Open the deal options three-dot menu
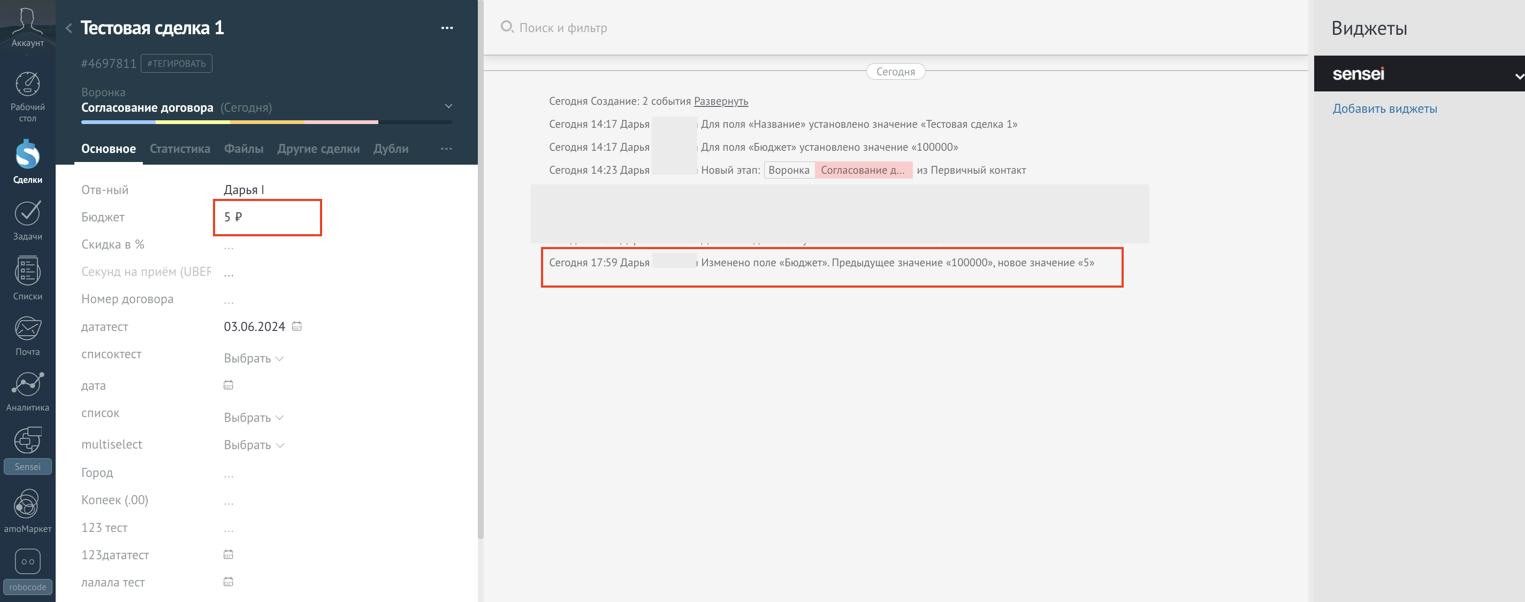This screenshot has height=602, width=1525. coord(447,28)
